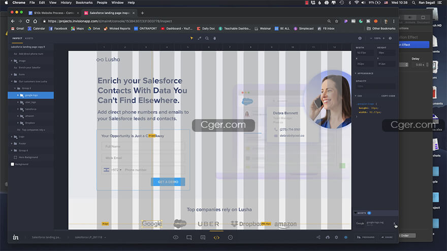Click the blue user avatar dot in bottom bar
This screenshot has width=447, height=251.
point(345,237)
